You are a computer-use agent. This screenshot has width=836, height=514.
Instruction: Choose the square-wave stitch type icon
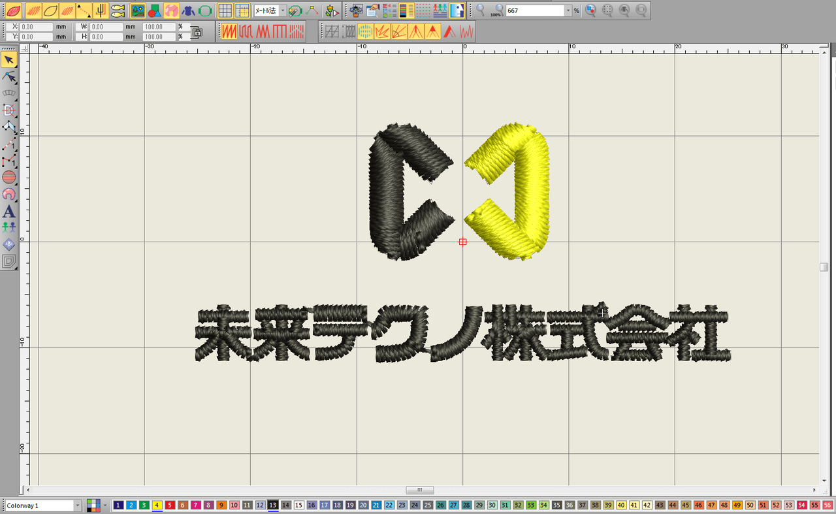246,31
